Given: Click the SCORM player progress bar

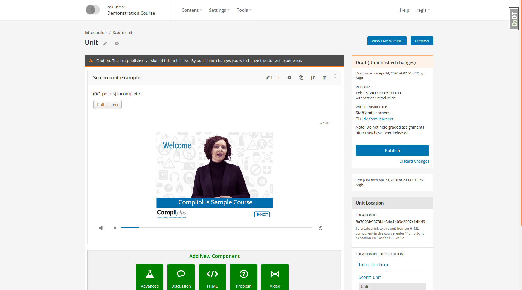Looking at the screenshot, I should pos(216,228).
